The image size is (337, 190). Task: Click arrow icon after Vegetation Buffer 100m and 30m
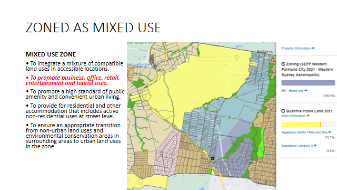pos(330,132)
